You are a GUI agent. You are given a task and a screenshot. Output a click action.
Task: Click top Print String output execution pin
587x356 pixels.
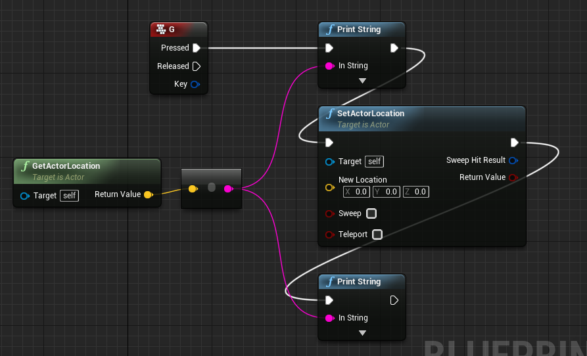[394, 48]
